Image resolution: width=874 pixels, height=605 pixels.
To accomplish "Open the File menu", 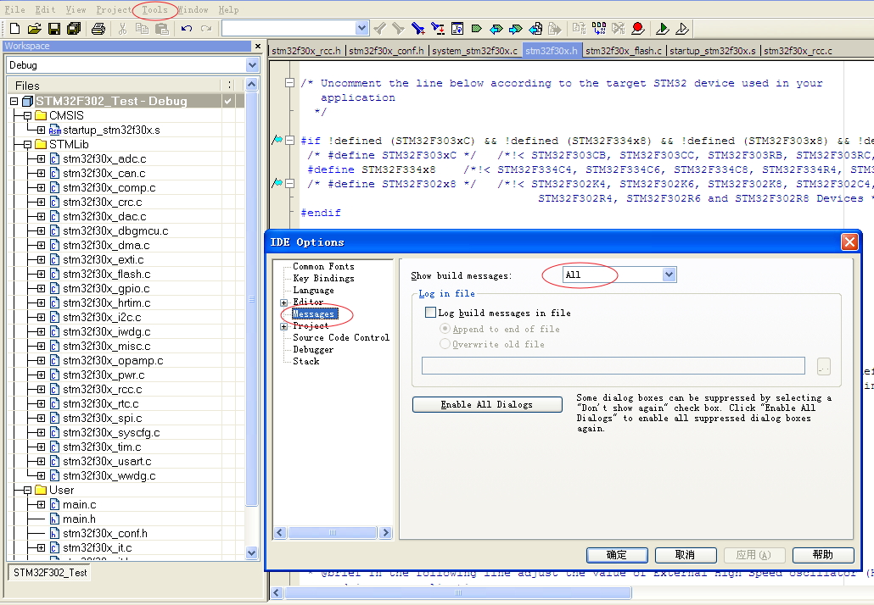I will (14, 9).
